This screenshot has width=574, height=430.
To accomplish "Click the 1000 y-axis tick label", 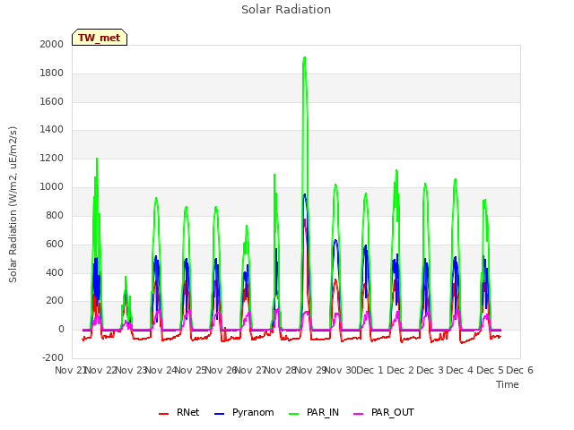I will 52,187.
